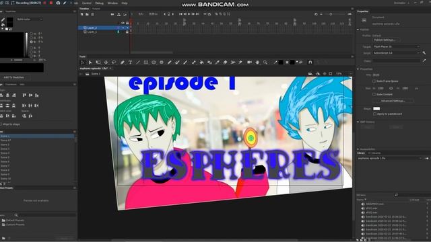
Task: Click the Edit Scene clapper icon
Action: click(x=310, y=73)
